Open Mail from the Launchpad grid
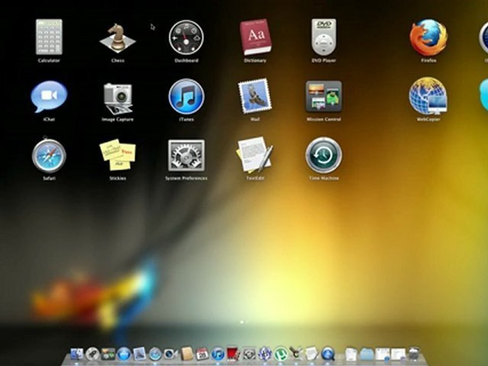 [255, 96]
